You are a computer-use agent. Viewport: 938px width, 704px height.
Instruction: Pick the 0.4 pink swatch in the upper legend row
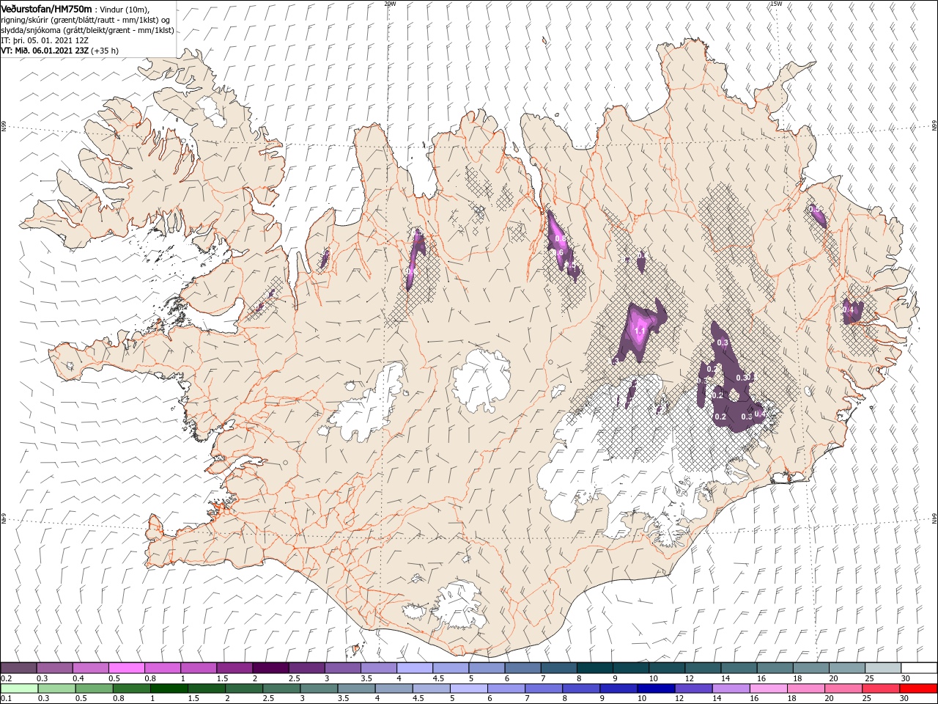[90, 667]
